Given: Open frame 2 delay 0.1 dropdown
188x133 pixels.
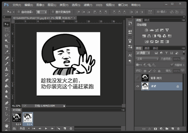Looking at the screenshot, I should click(29, 124).
